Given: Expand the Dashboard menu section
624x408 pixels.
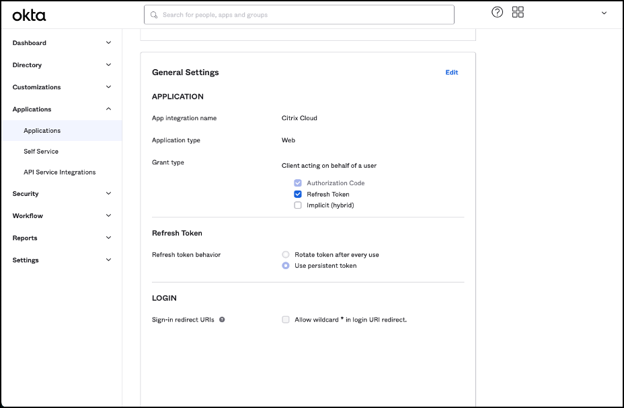Looking at the screenshot, I should (x=108, y=43).
